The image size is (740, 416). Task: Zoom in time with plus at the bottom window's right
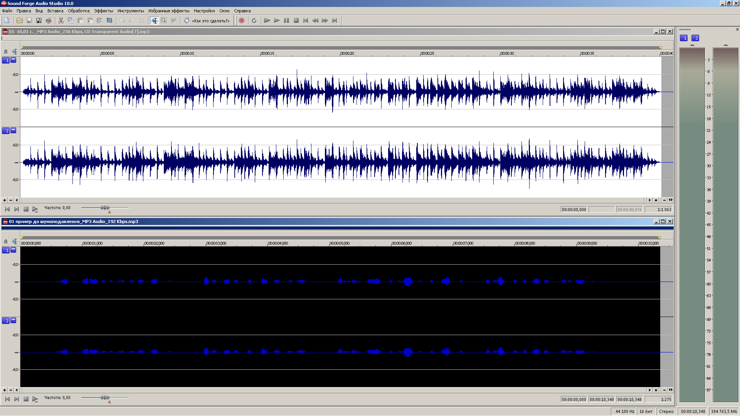[656, 390]
